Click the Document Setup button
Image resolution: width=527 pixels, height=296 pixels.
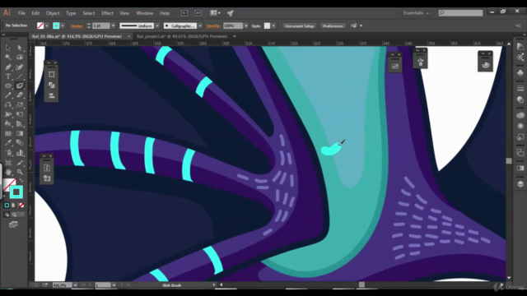click(299, 25)
